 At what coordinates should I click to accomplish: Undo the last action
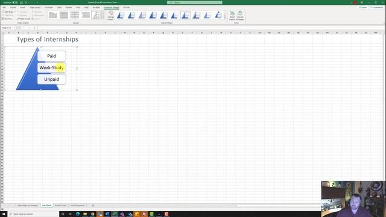25,2
